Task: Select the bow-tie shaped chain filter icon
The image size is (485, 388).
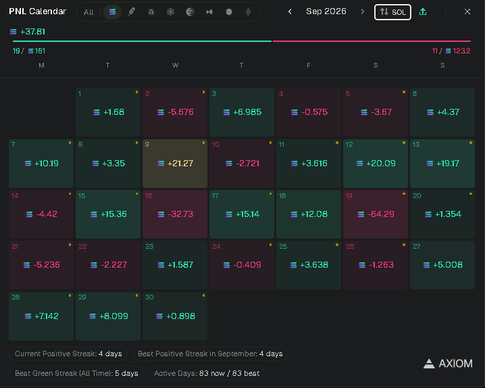Action: (209, 12)
